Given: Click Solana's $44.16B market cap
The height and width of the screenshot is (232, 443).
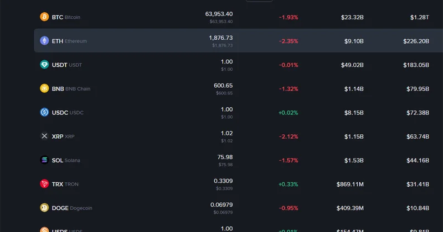Looking at the screenshot, I should (x=418, y=160).
